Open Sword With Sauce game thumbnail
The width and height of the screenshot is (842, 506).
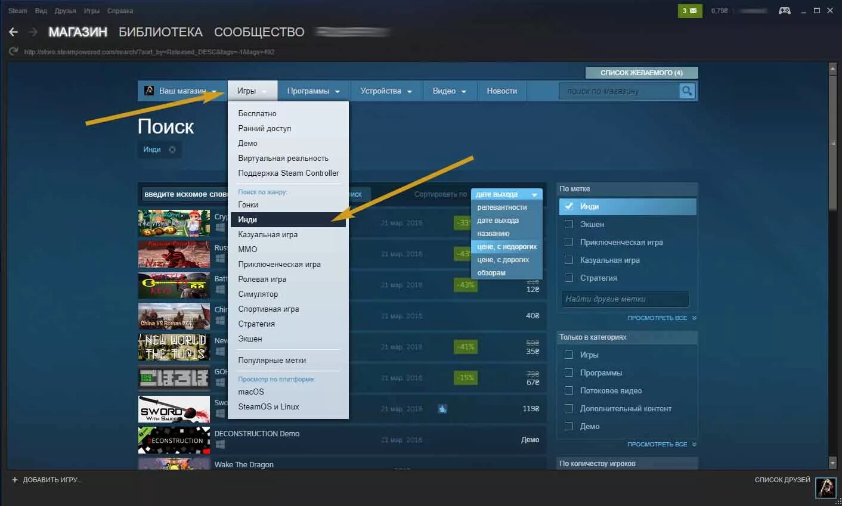click(x=174, y=409)
